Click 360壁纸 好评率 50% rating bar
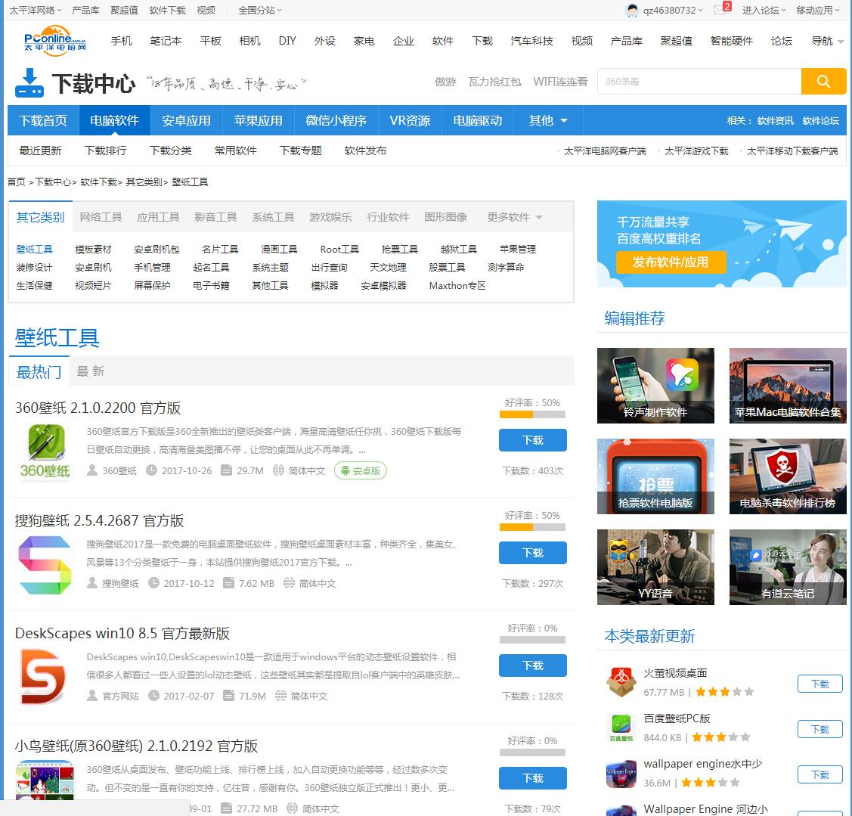Viewport: 852px width, 816px height. click(532, 414)
